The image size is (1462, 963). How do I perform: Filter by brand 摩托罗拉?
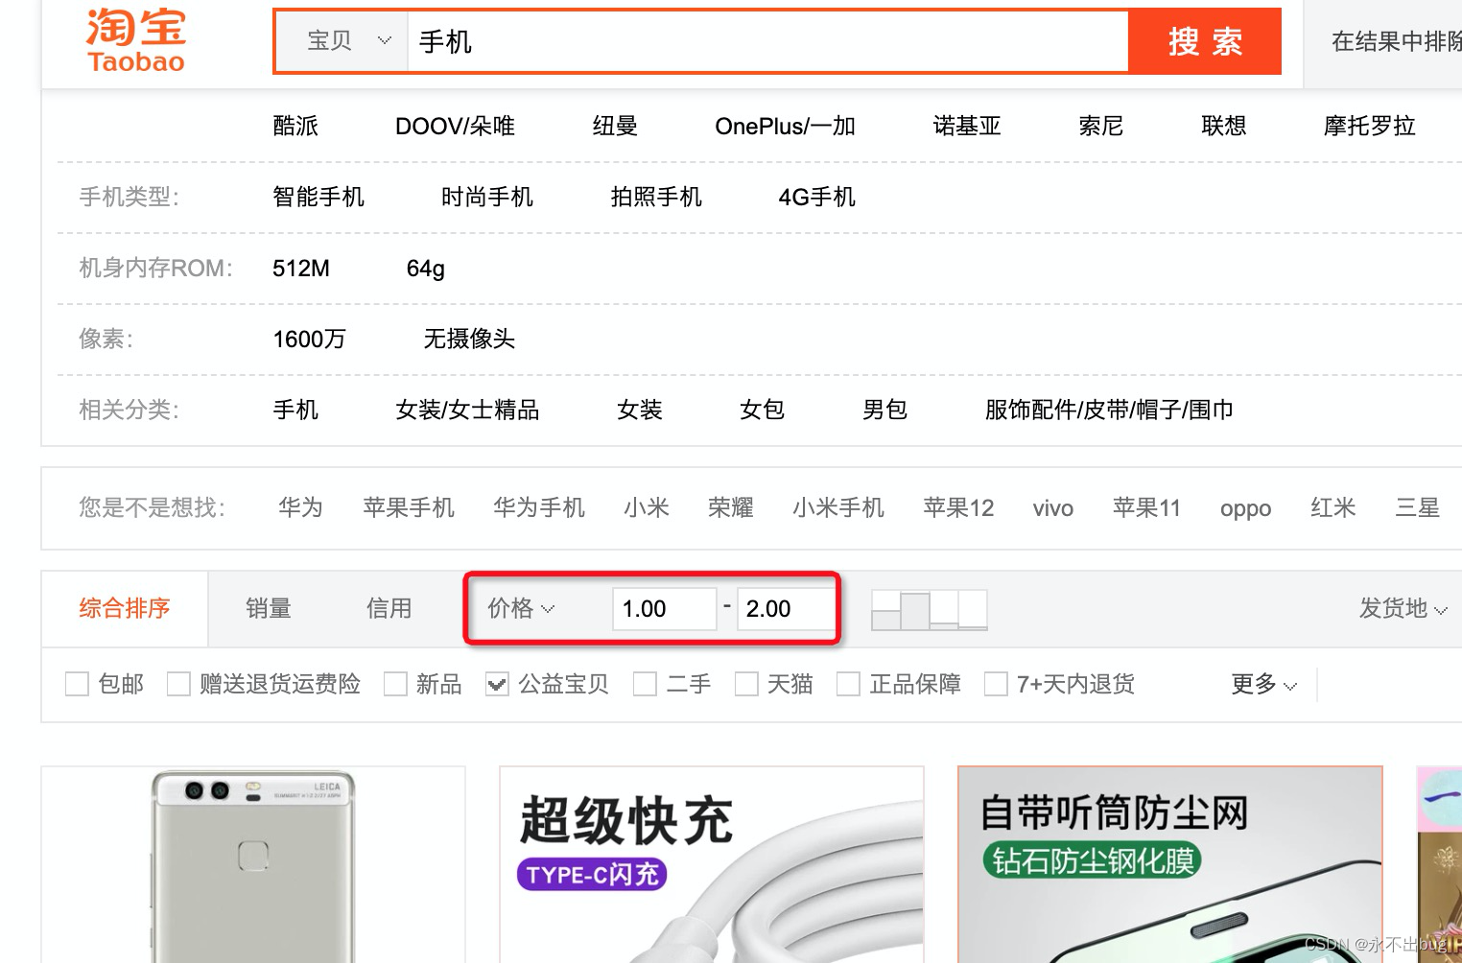point(1370,126)
